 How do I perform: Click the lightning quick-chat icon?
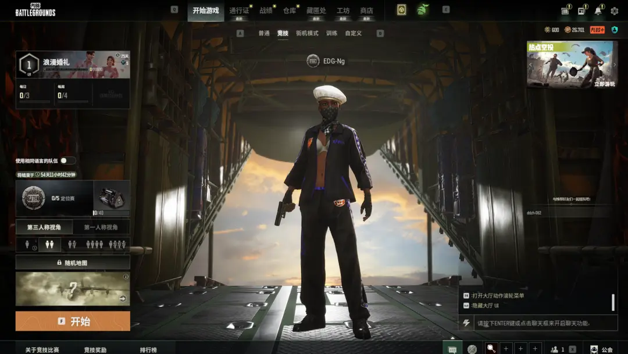pos(466,323)
